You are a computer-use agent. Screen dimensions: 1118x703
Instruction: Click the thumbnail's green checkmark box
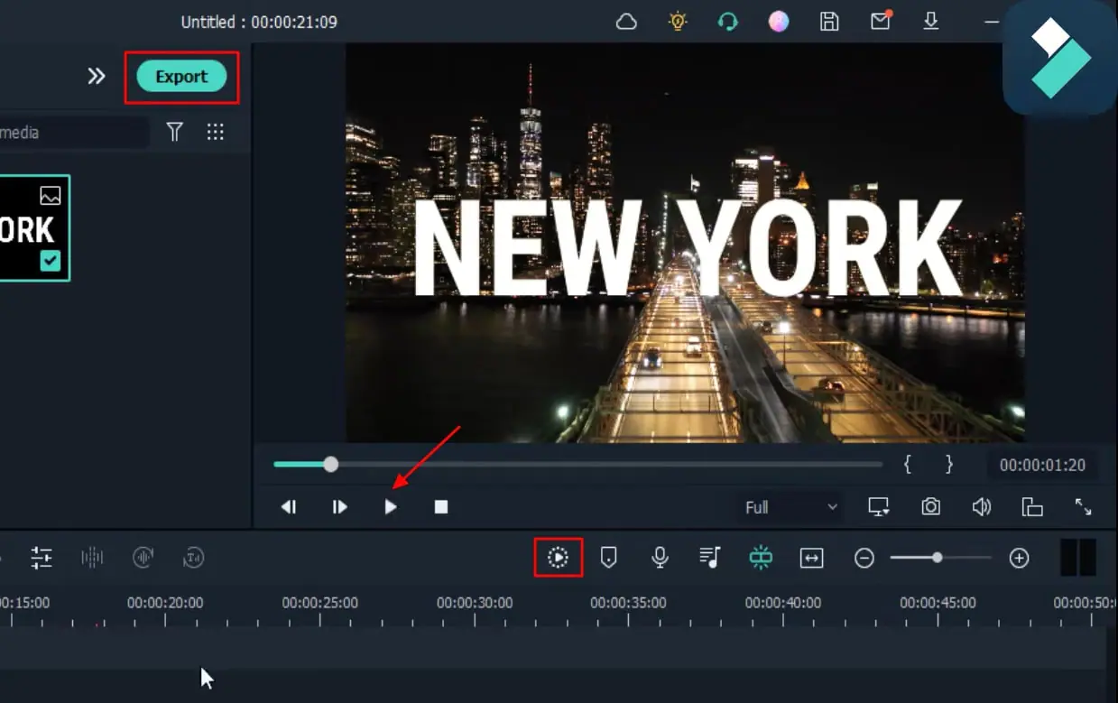51,261
